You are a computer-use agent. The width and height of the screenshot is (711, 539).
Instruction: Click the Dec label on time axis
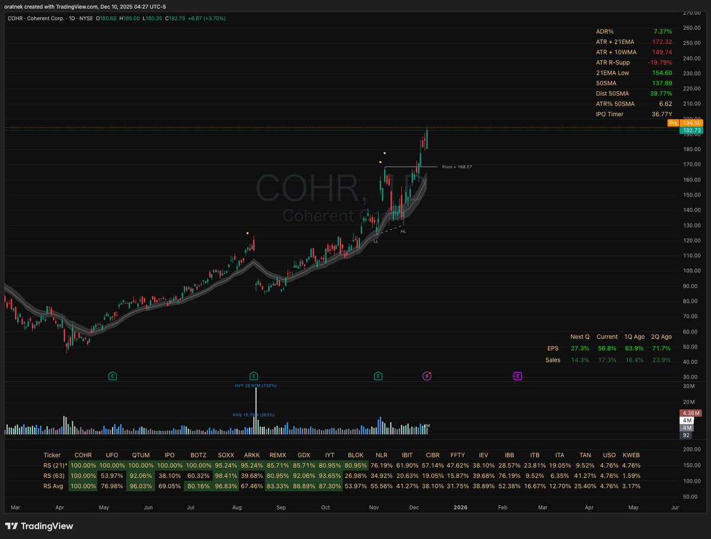pos(415,508)
